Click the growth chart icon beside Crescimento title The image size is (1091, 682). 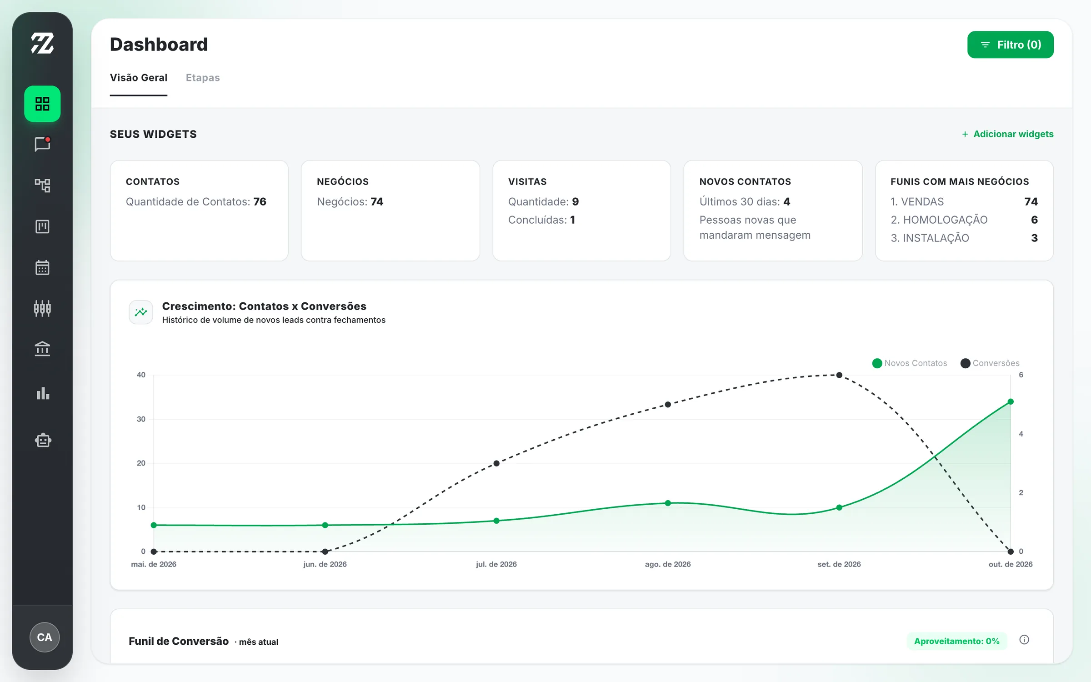coord(141,312)
